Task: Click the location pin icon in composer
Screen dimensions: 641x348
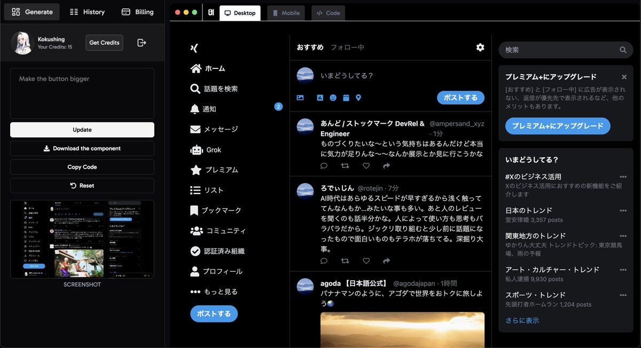Action: pos(358,98)
